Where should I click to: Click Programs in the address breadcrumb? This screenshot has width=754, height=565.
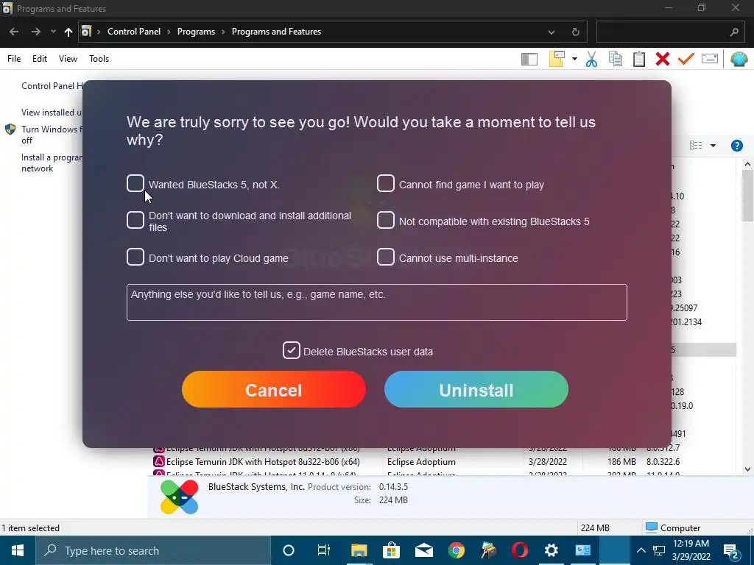[196, 32]
